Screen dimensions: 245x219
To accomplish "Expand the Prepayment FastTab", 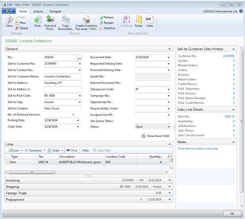I will click(169, 199).
